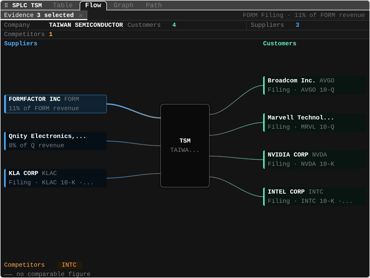
Task: Click the Suppliers count 3
Action: (x=297, y=25)
